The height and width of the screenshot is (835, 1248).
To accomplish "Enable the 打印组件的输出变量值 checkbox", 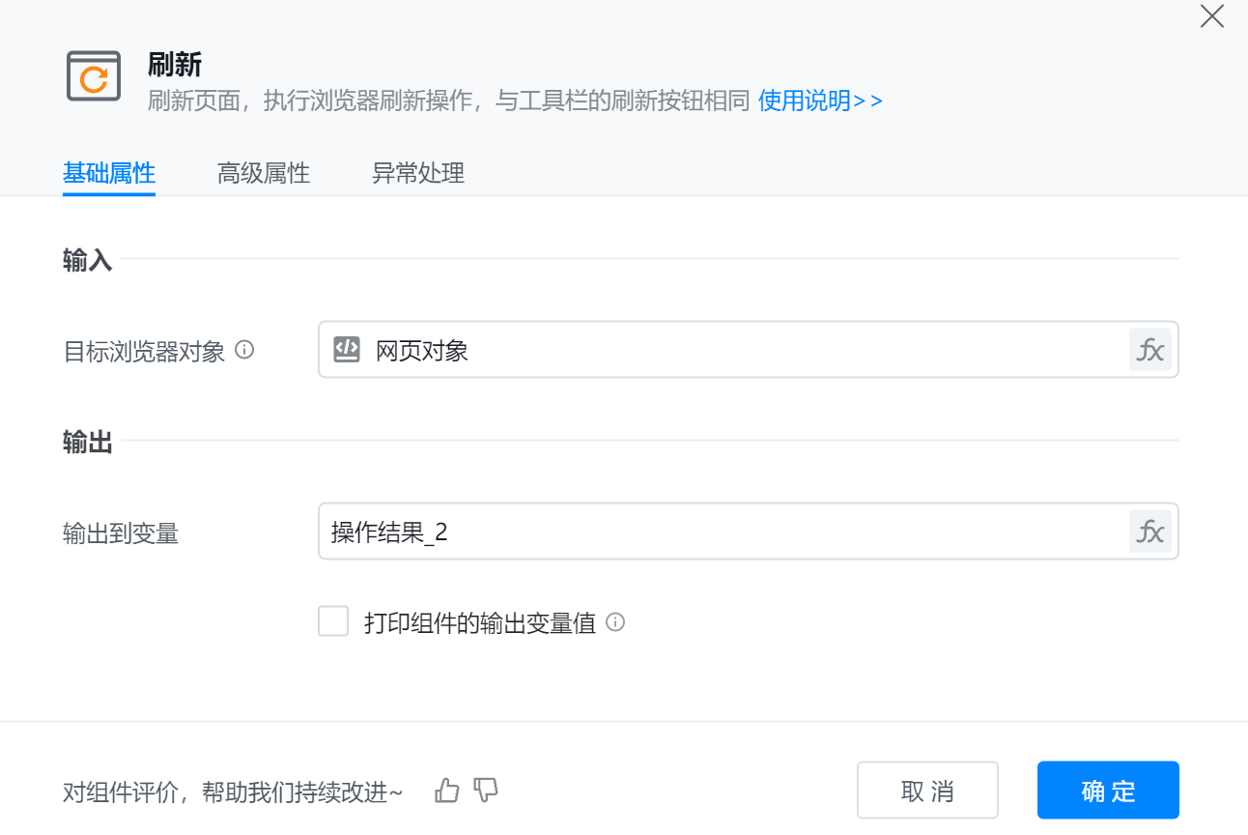I will coord(333,621).
